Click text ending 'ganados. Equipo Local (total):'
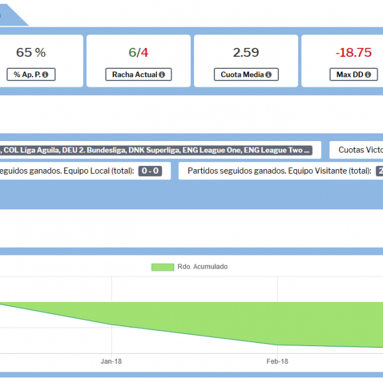Viewport: 383px width, 383px height. point(67,170)
